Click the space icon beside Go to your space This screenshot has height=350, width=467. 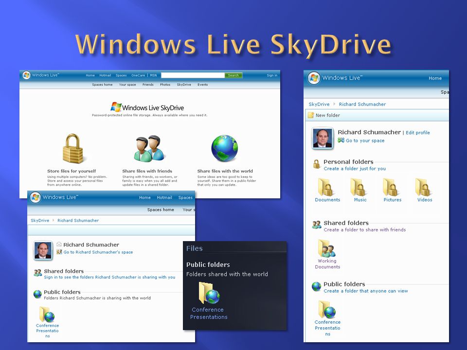(x=341, y=140)
